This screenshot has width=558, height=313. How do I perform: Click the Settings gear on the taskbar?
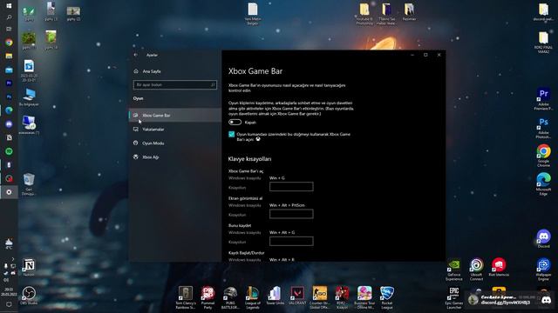pyautogui.click(x=9, y=192)
